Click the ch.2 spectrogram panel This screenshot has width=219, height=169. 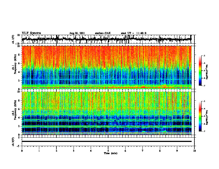106,113
